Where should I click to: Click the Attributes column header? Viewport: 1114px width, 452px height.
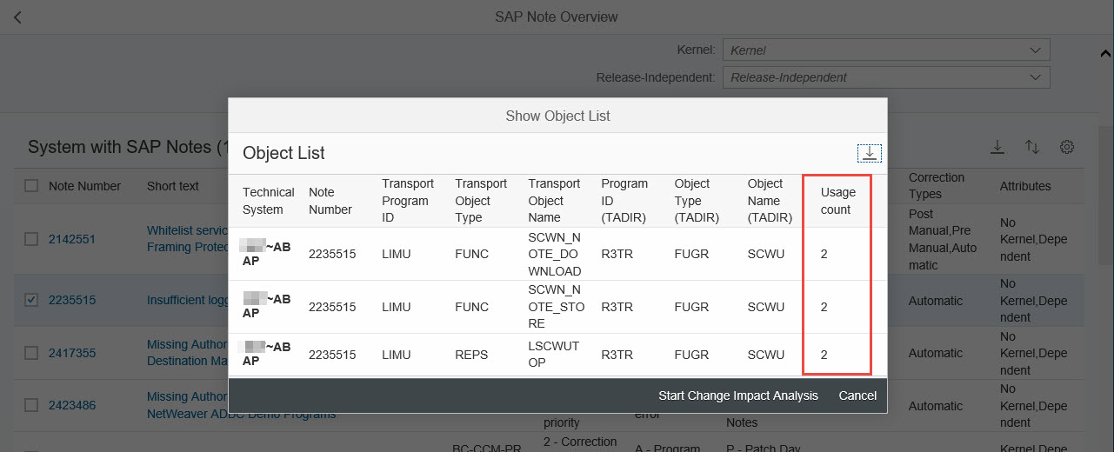pyautogui.click(x=1025, y=186)
